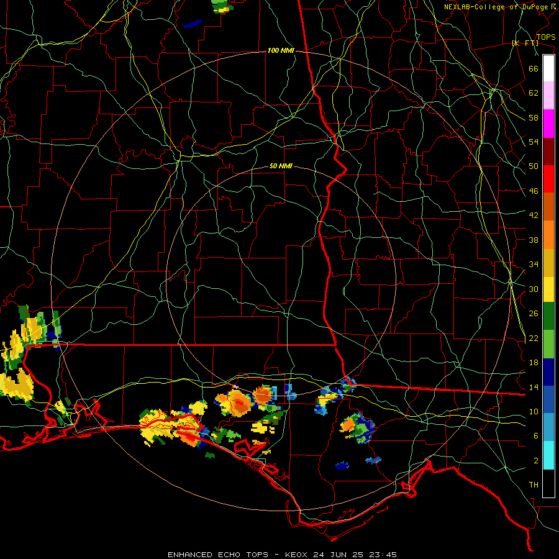Click the legend value 34
The width and height of the screenshot is (559, 559).
(534, 265)
